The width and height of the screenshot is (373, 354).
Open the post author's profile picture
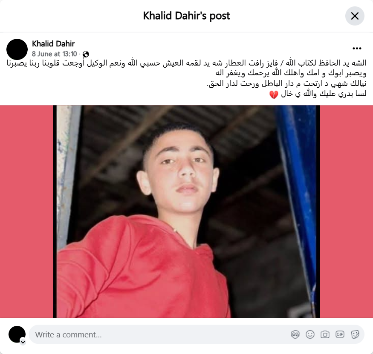coord(17,49)
